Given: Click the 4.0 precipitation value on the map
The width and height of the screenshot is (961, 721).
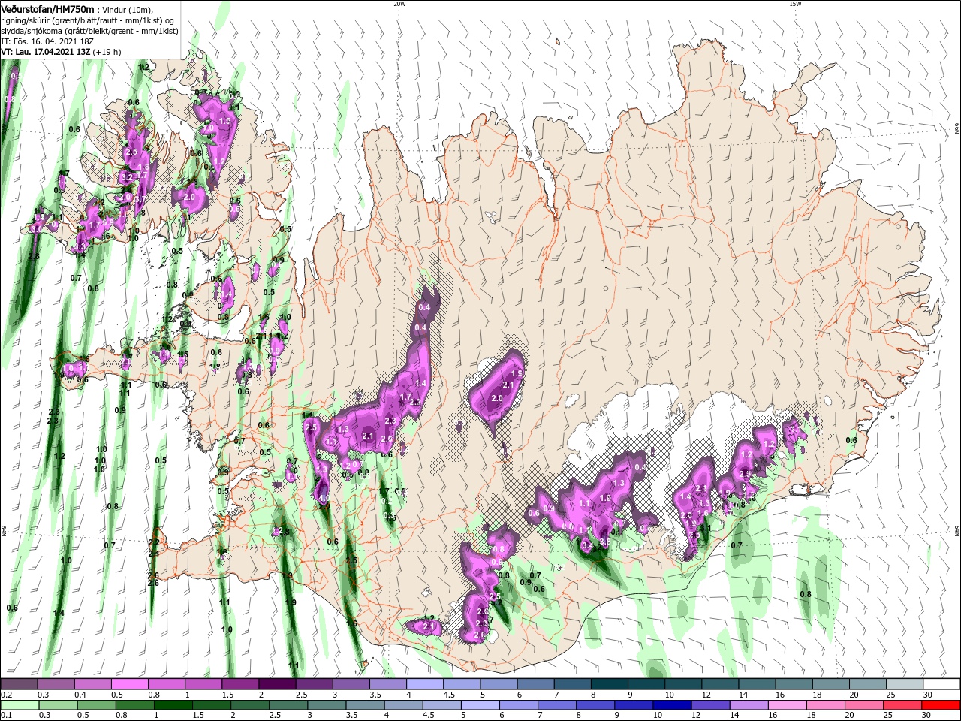Looking at the screenshot, I should point(324,498).
